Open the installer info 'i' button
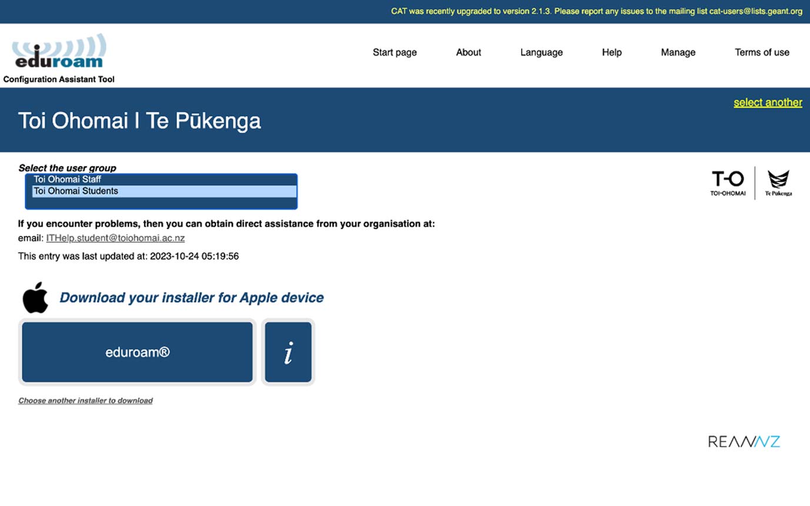The width and height of the screenshot is (810, 506). pyautogui.click(x=288, y=352)
